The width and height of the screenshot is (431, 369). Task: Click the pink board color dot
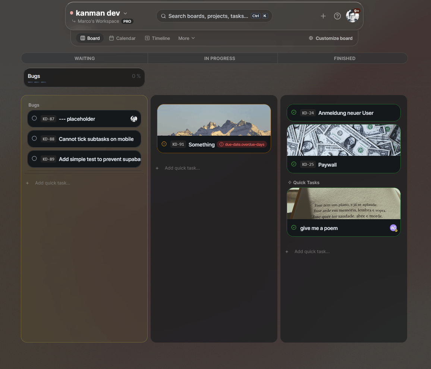pyautogui.click(x=72, y=13)
